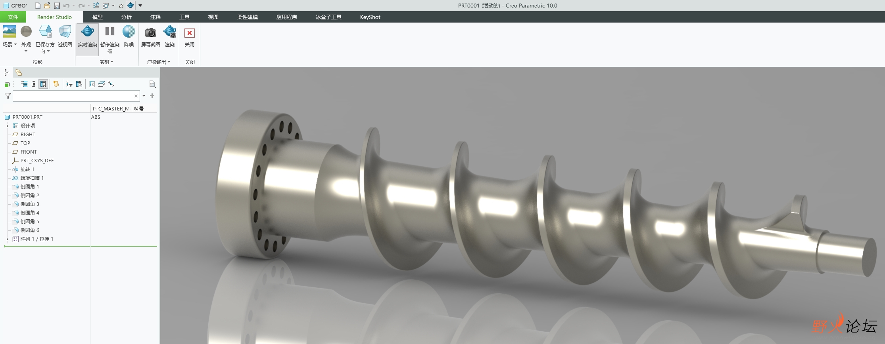
Task: Switch to the 工具 tab
Action: point(184,17)
